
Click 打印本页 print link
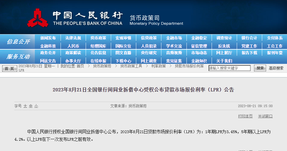click(245, 116)
